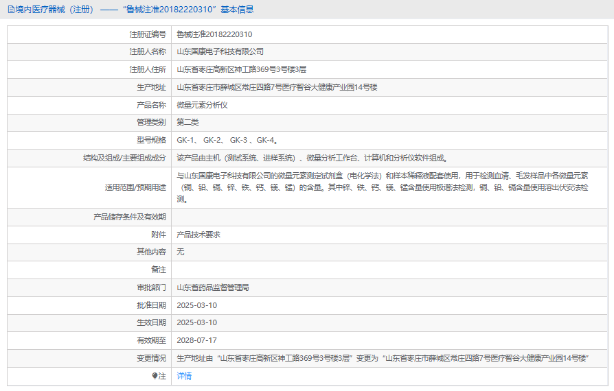Image resolution: width=614 pixels, height=391 pixels.
Task: Select the product name 微量元素分析仪
Action: pos(202,105)
